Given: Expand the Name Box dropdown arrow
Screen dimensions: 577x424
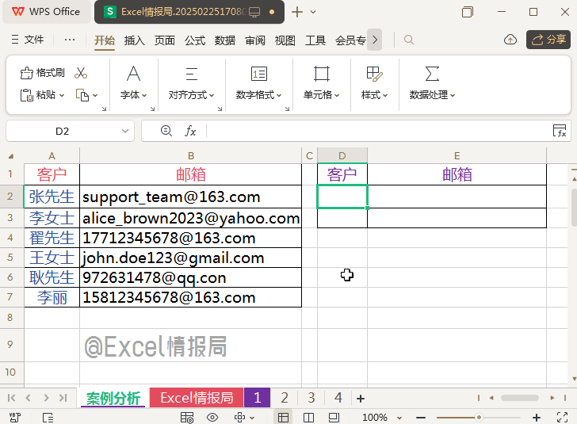Looking at the screenshot, I should click(124, 131).
